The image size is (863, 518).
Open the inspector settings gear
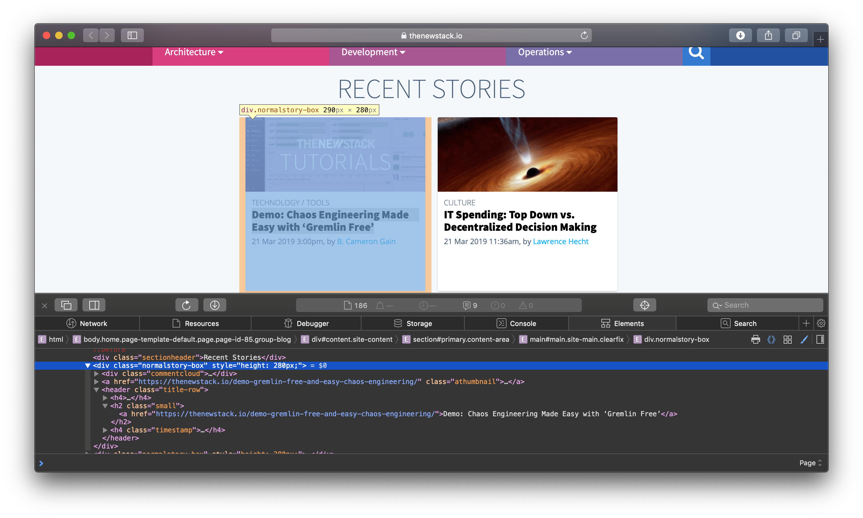coord(821,323)
